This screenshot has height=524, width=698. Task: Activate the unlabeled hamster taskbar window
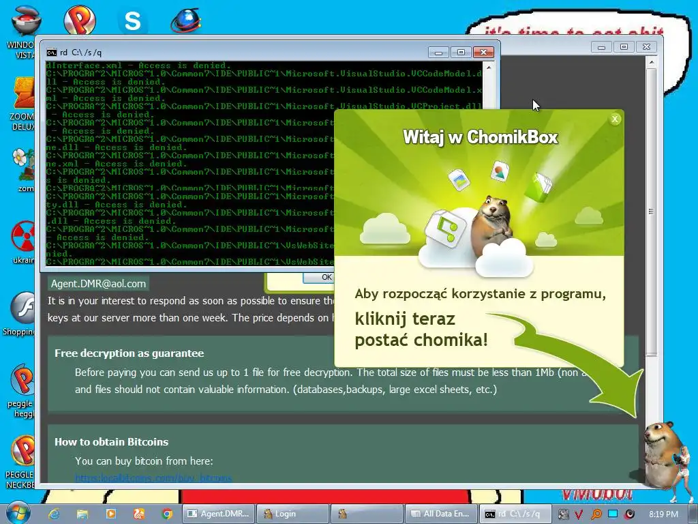click(x=366, y=514)
